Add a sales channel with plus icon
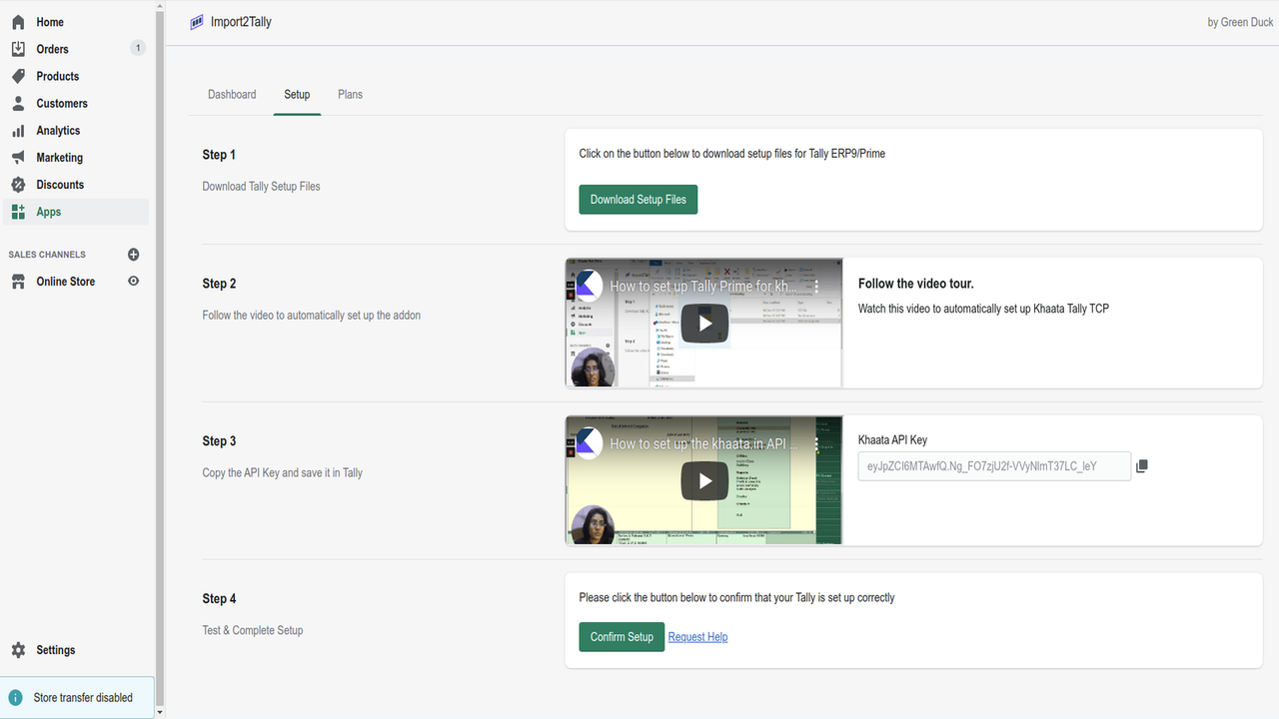 pos(134,255)
